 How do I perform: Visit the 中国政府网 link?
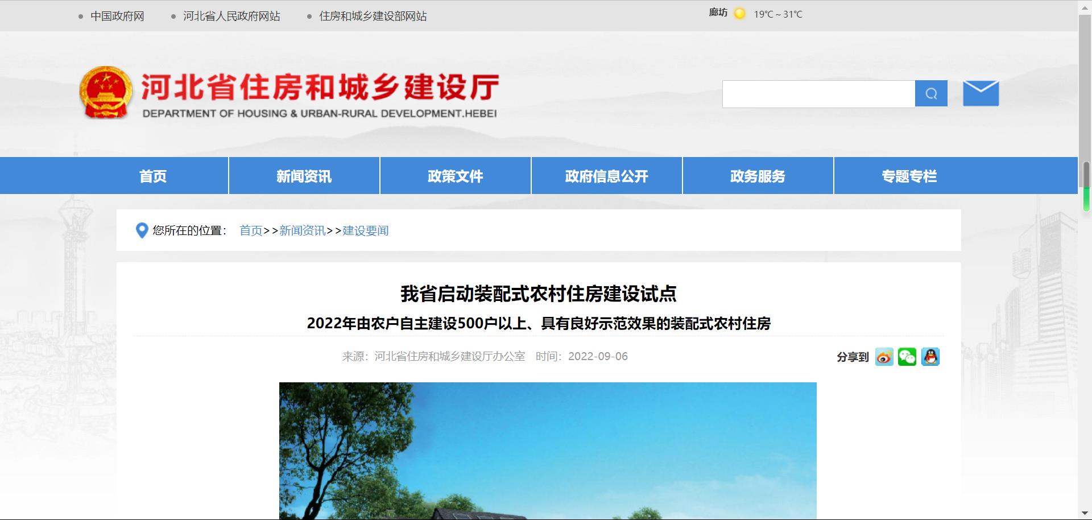(x=117, y=16)
